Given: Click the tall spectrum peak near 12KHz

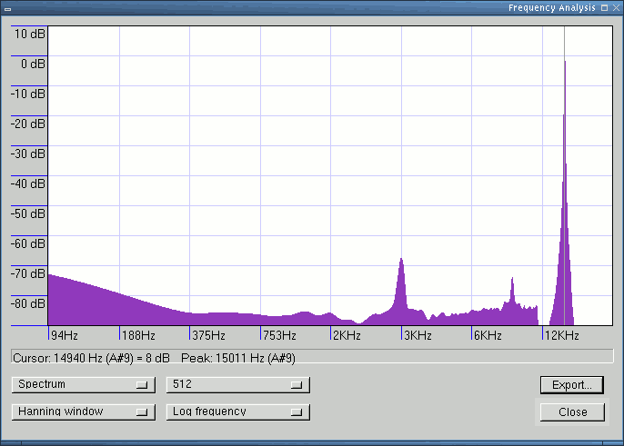Looking at the screenshot, I should [x=566, y=182].
